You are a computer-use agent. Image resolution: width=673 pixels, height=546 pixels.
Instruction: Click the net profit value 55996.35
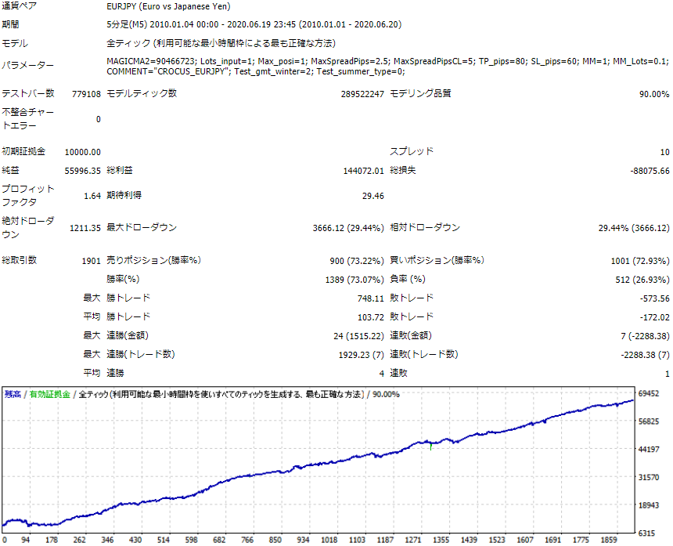[83, 171]
